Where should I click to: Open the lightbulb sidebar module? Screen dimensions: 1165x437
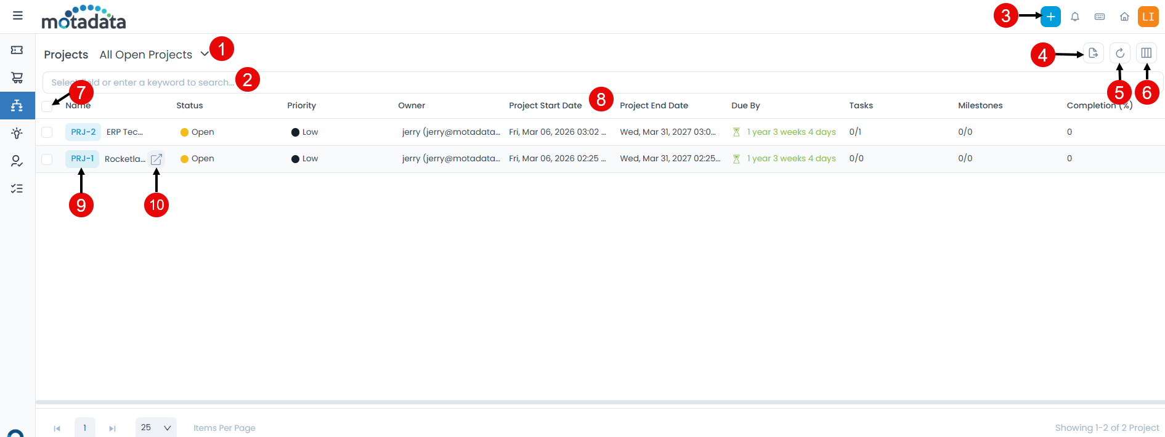point(17,133)
